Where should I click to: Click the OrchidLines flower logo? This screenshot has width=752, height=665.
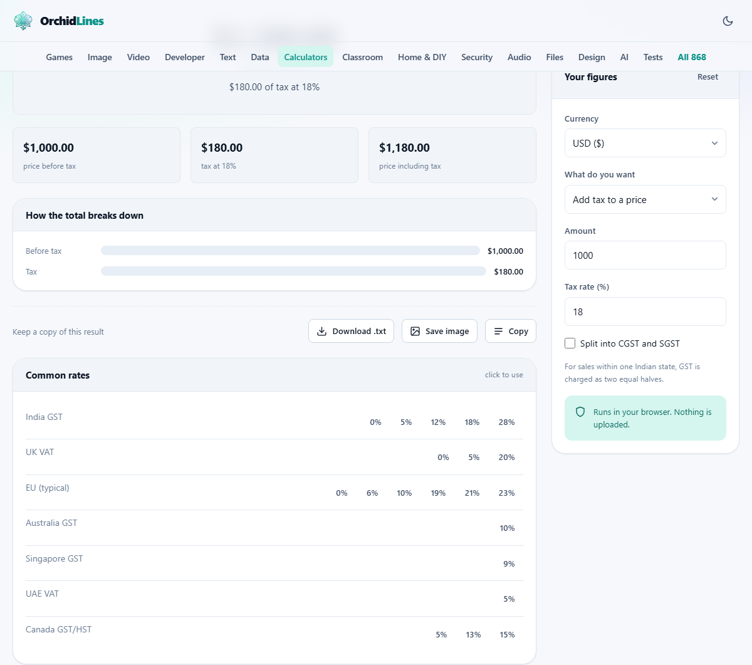point(23,21)
